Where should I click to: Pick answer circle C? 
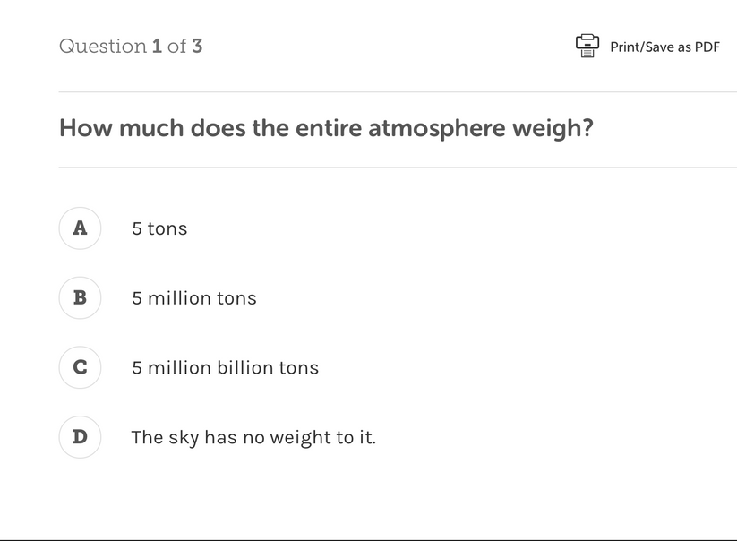point(80,367)
